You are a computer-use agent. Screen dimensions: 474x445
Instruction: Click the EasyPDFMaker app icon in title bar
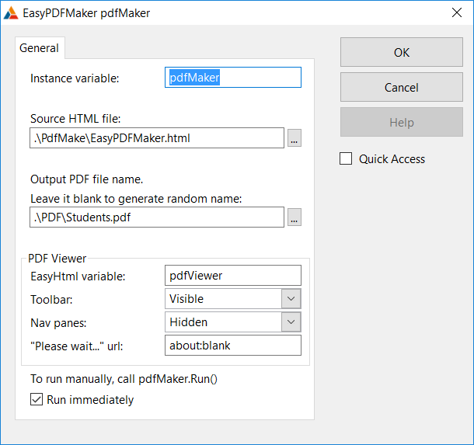click(11, 13)
